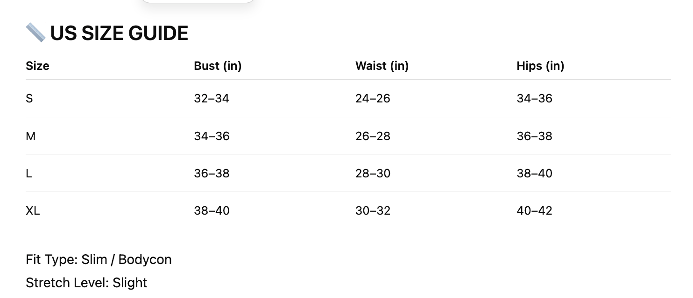Click the ruler icon beside the heading
The width and height of the screenshot is (693, 298).
(x=35, y=33)
